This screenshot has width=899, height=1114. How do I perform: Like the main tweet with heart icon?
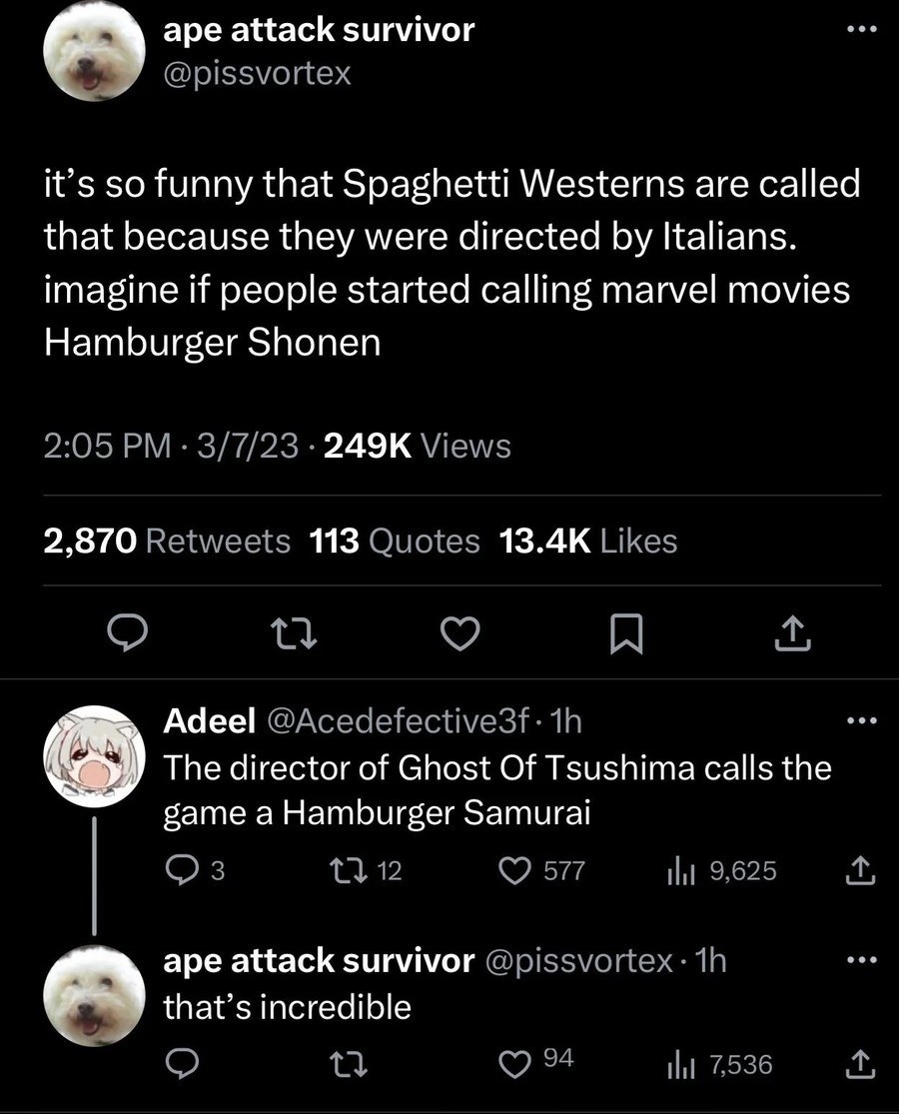click(x=459, y=633)
